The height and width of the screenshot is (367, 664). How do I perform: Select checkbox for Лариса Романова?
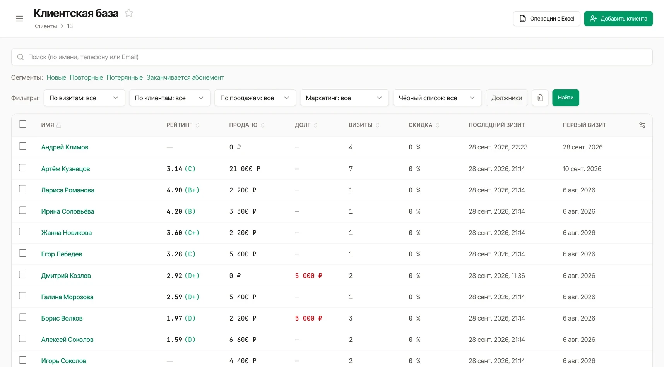pos(23,189)
